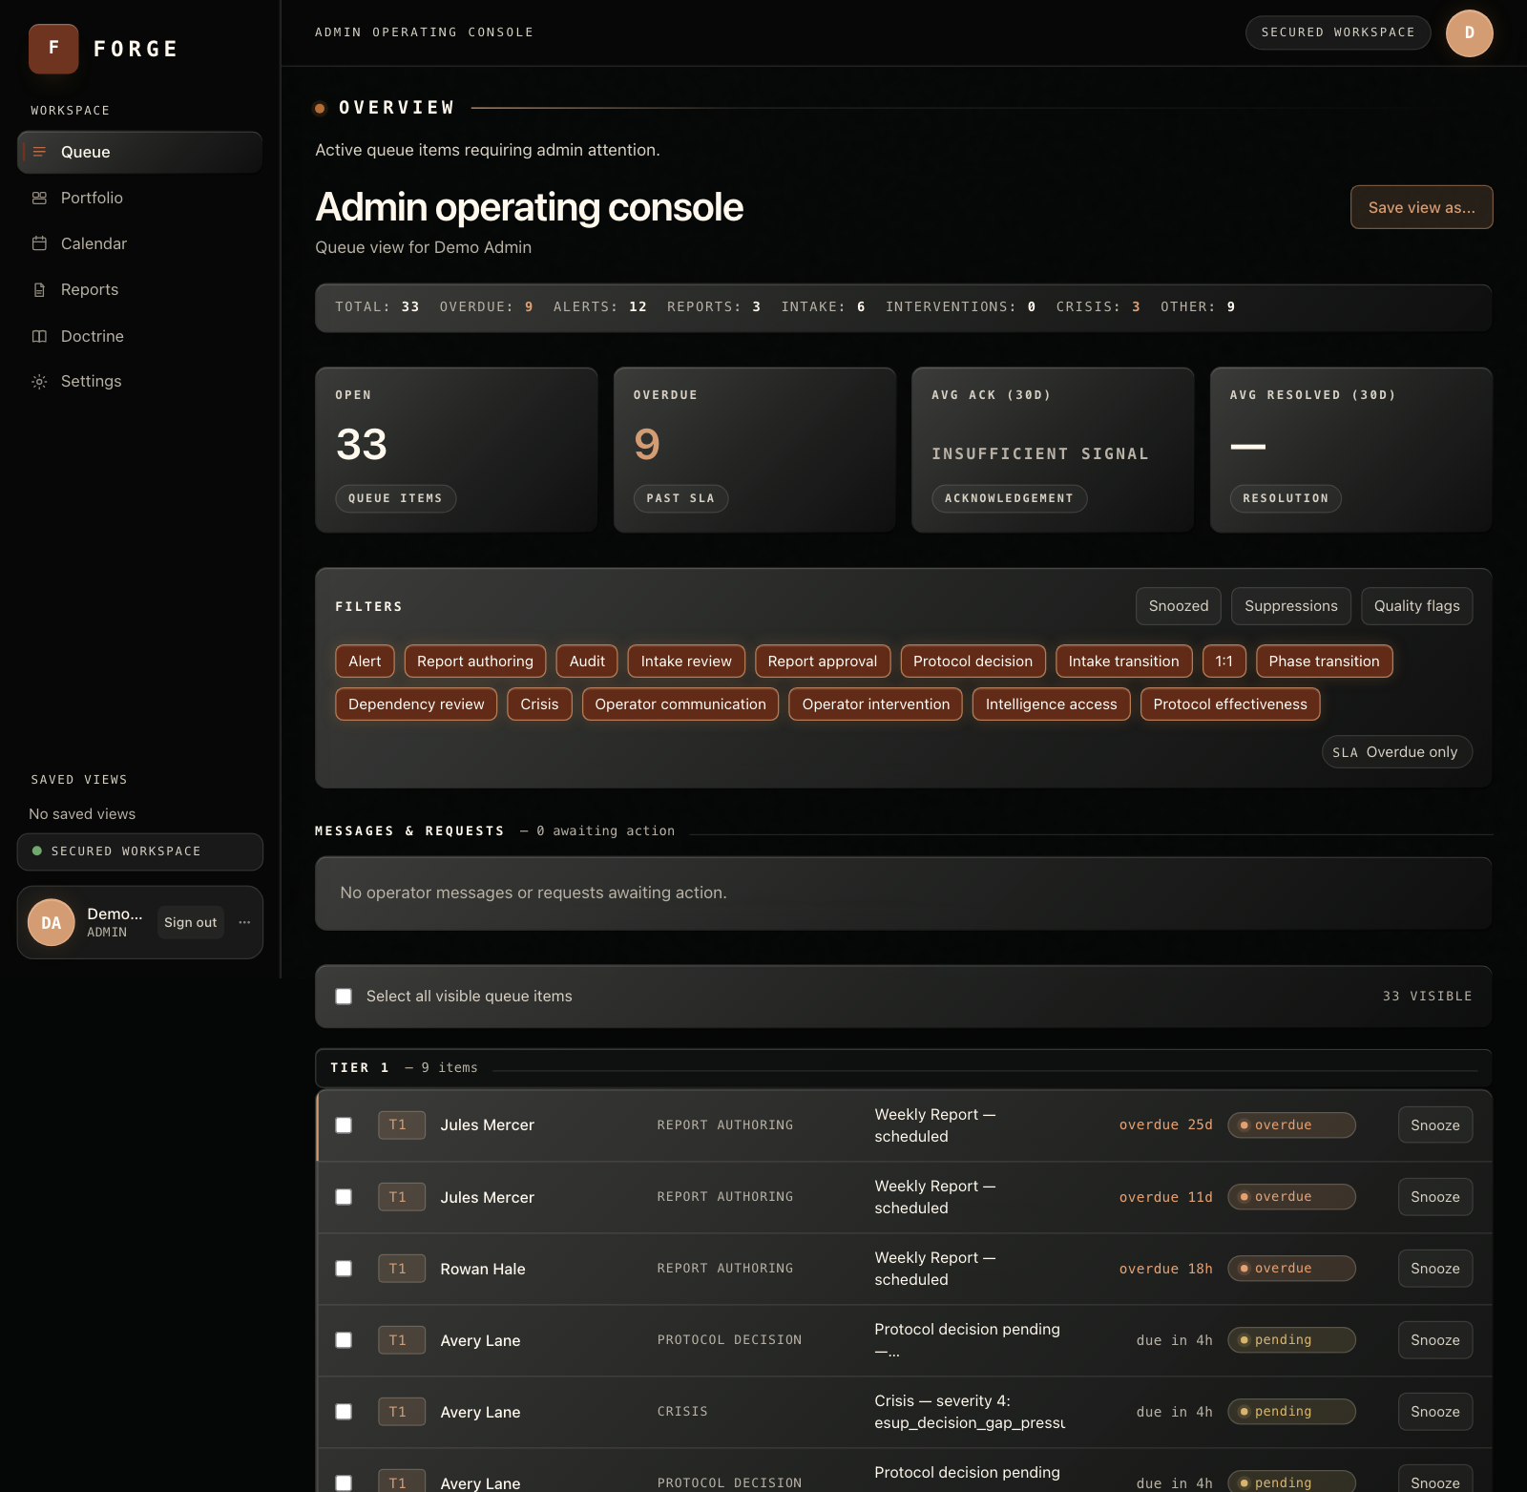The width and height of the screenshot is (1527, 1492).
Task: Click the Calendar icon in sidebar
Action: [x=39, y=243]
